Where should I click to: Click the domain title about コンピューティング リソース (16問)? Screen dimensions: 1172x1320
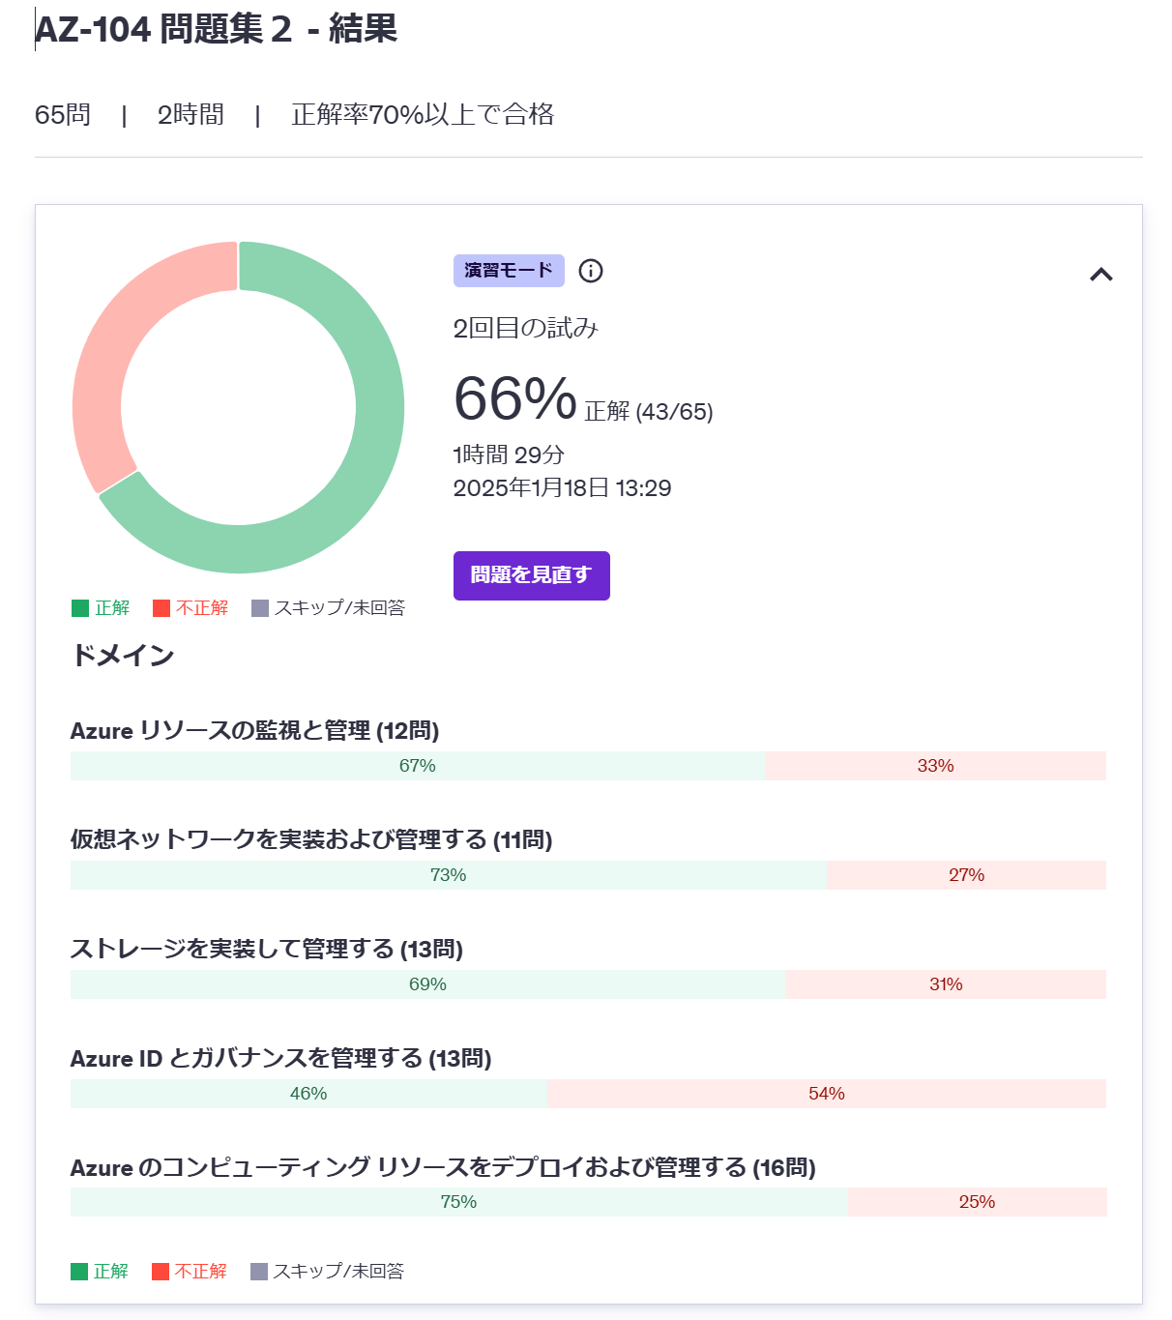[443, 1168]
